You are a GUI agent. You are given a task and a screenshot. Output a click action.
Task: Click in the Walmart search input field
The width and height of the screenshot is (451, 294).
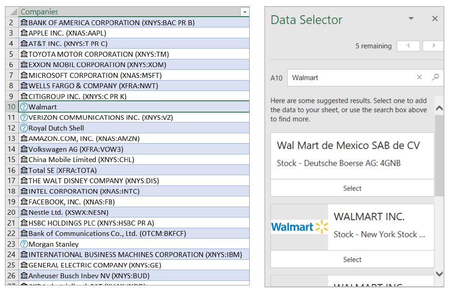(x=350, y=77)
